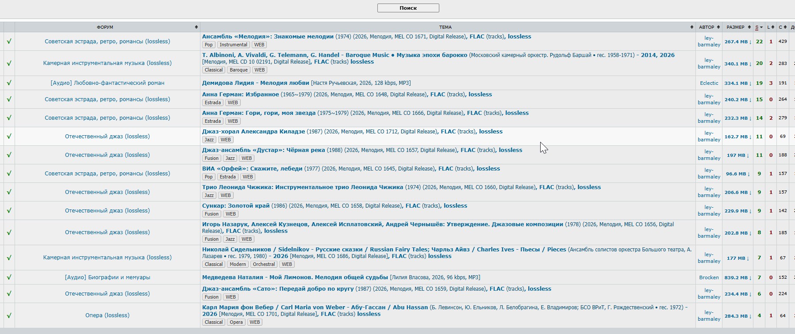Click the status checkmark beside Джаз-хорал Киладзе row
795x334 pixels.
pyautogui.click(x=9, y=137)
